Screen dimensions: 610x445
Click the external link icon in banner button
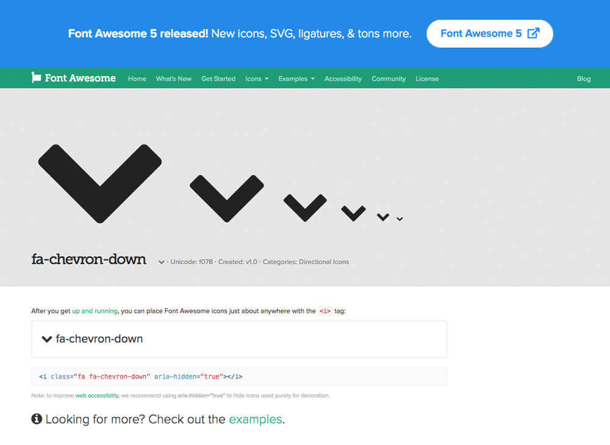pos(533,33)
